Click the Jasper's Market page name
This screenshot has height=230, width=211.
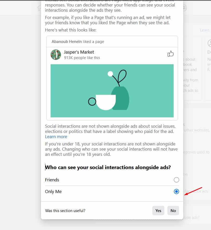coord(79,52)
